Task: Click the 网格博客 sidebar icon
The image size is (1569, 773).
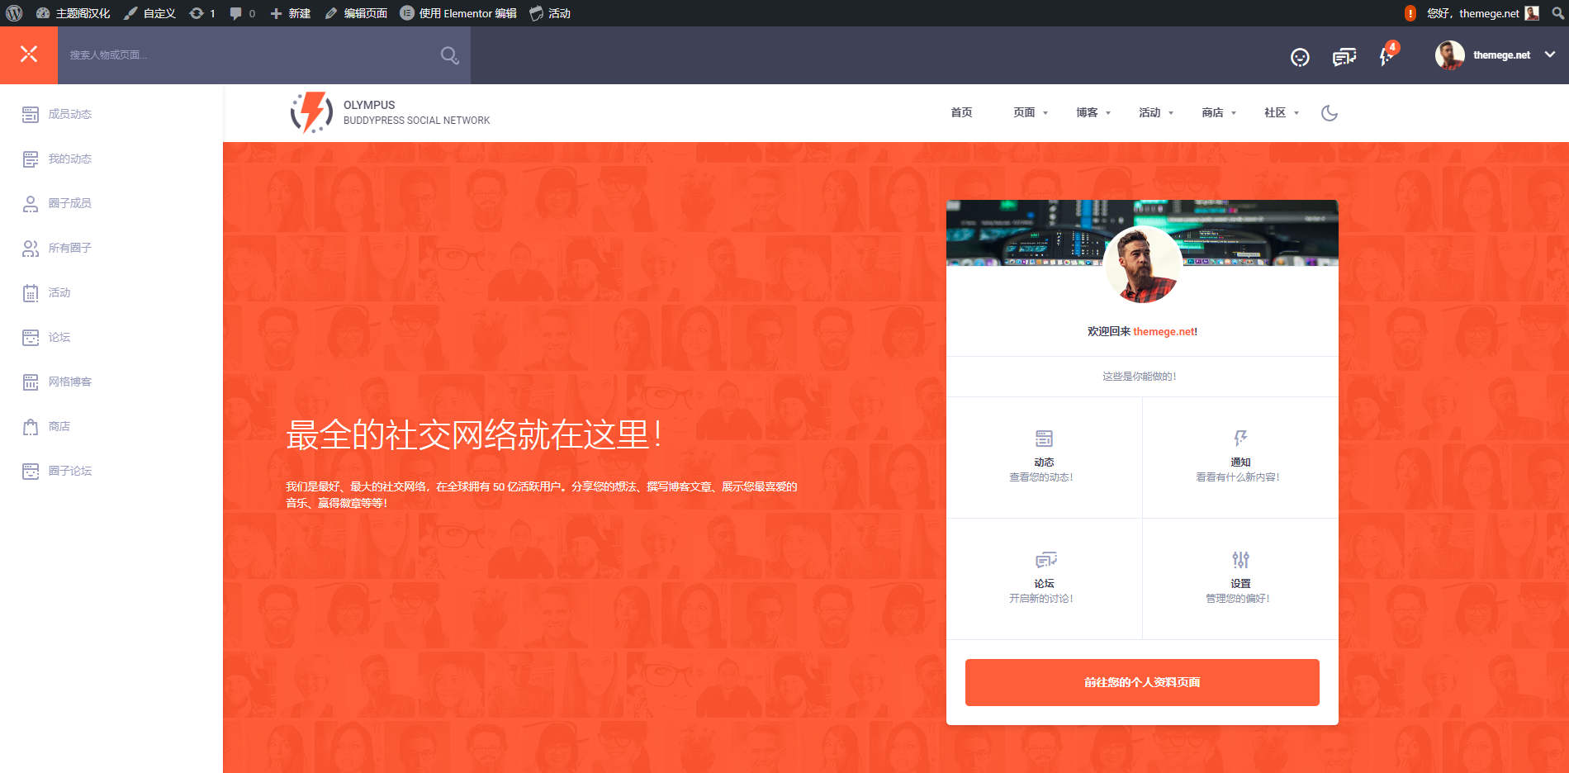Action: (x=31, y=382)
